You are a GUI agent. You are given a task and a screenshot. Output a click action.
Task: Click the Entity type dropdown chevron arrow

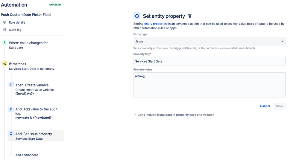coord(282,41)
